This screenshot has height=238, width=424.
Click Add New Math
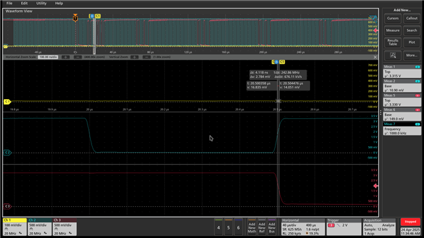coord(252,227)
